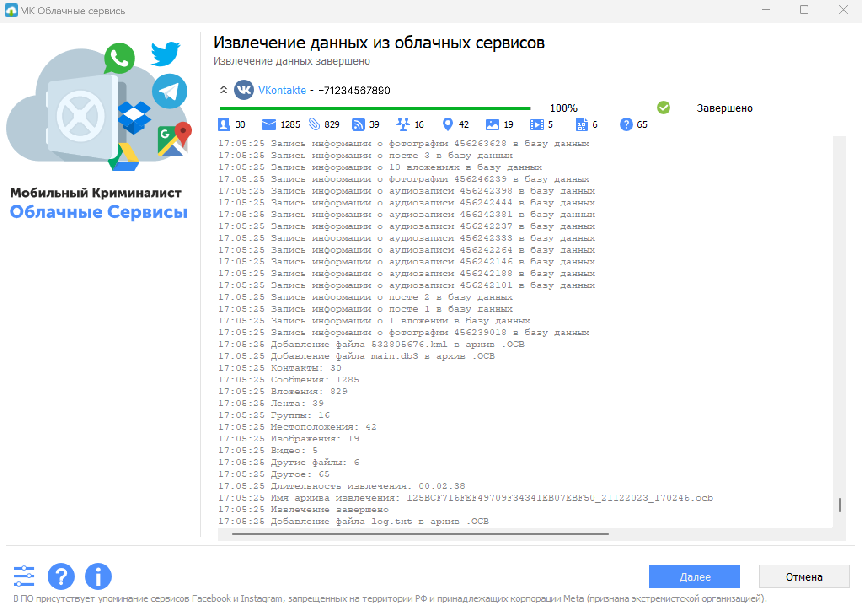Click log line 'Группы: 16'
This screenshot has height=603, width=862.
pos(273,415)
